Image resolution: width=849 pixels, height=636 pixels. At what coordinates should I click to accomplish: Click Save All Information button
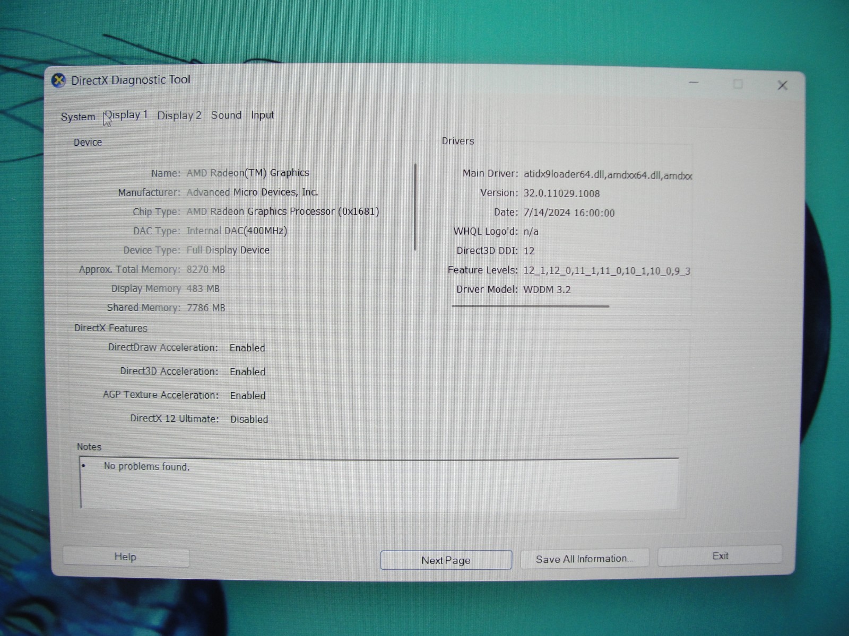(585, 559)
